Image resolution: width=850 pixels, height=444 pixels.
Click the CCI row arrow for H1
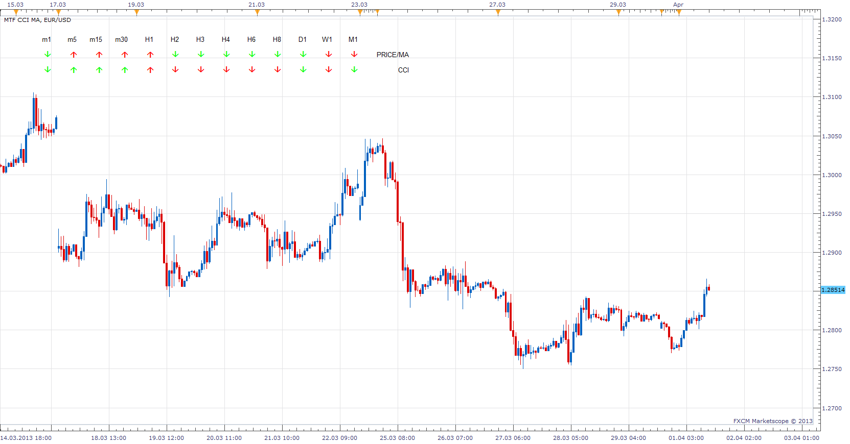click(x=150, y=70)
